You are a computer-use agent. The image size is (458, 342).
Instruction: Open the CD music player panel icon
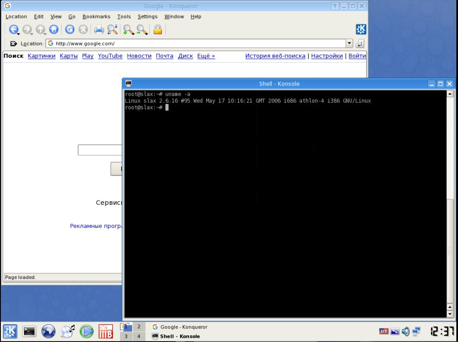[68, 332]
